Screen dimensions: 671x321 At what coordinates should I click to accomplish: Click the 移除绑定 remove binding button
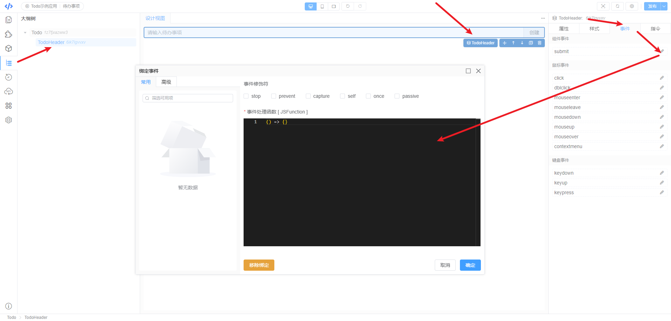(x=259, y=265)
